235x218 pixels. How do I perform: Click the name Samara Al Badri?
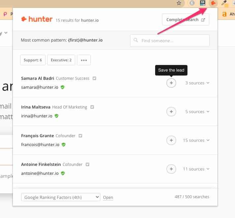(x=38, y=78)
